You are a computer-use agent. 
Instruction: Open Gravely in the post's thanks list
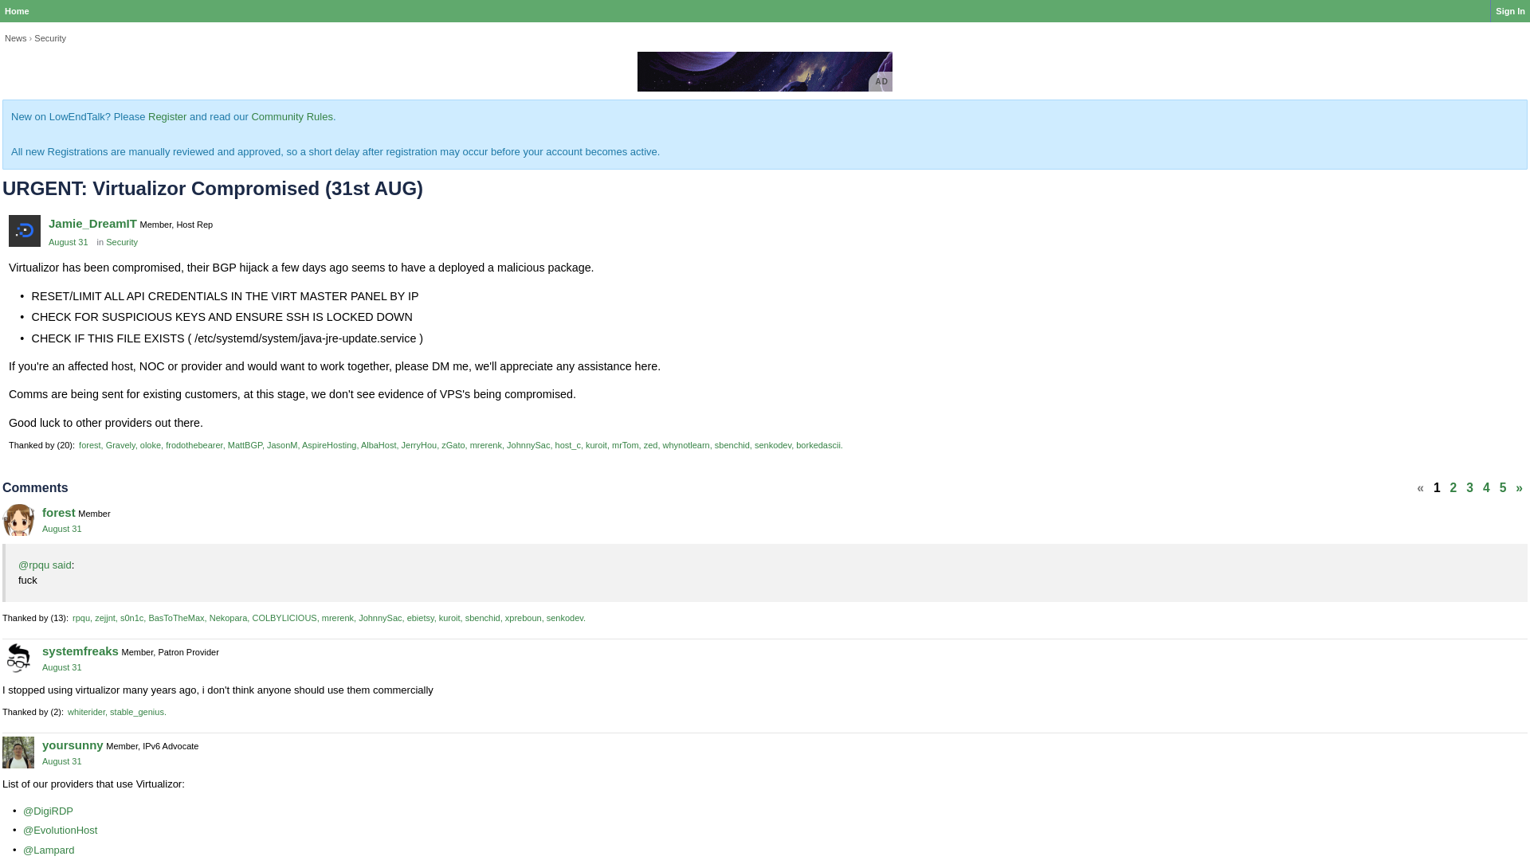(120, 445)
